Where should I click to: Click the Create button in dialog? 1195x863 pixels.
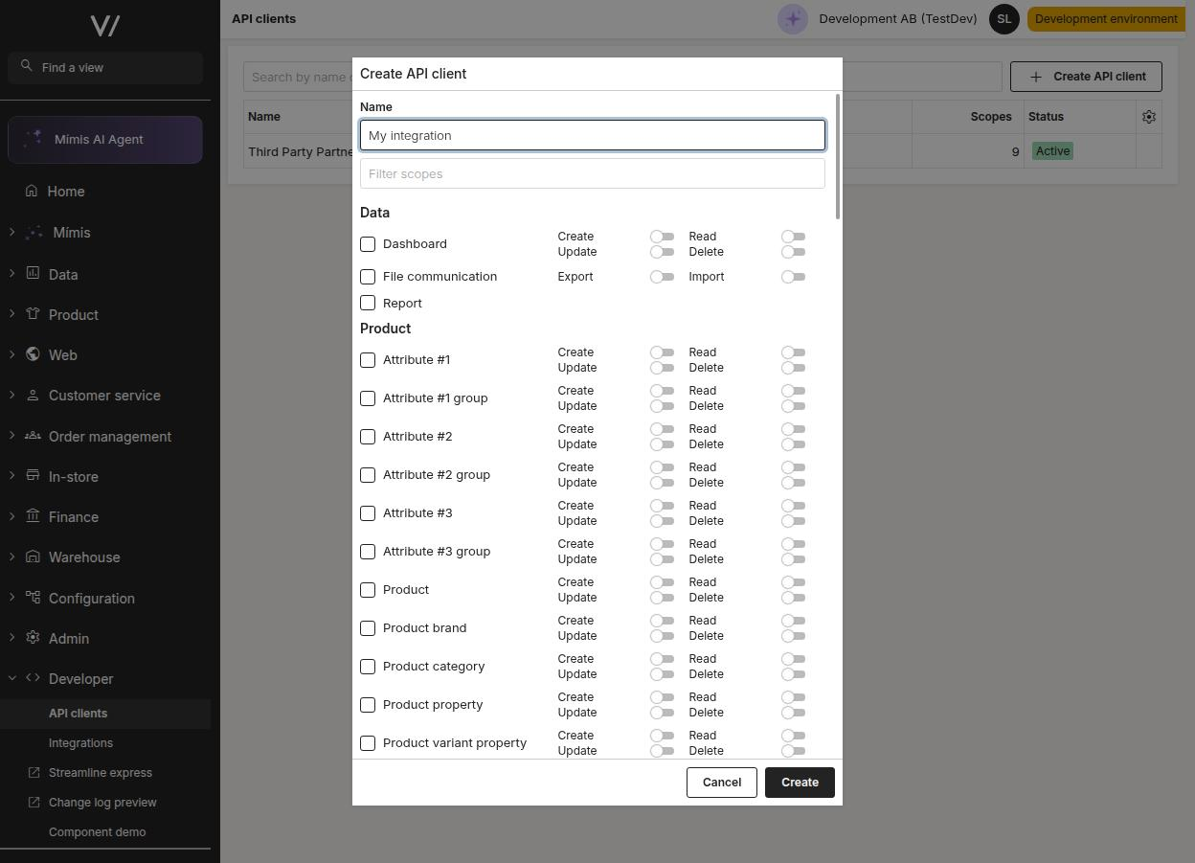800,783
